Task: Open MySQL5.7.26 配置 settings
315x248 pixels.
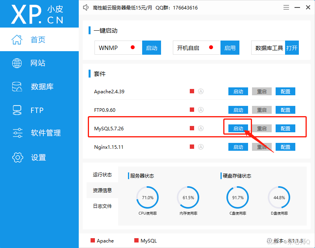Action: click(285, 128)
